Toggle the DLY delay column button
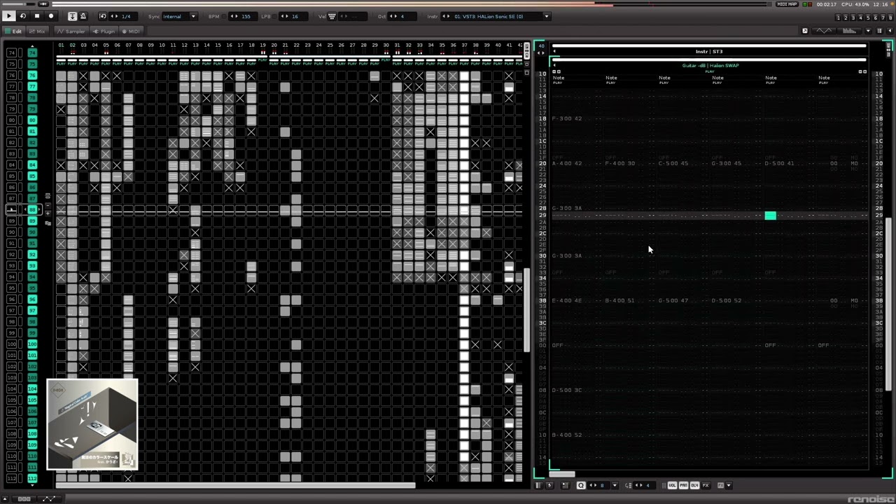Viewport: 896px width, 504px height. [x=694, y=485]
